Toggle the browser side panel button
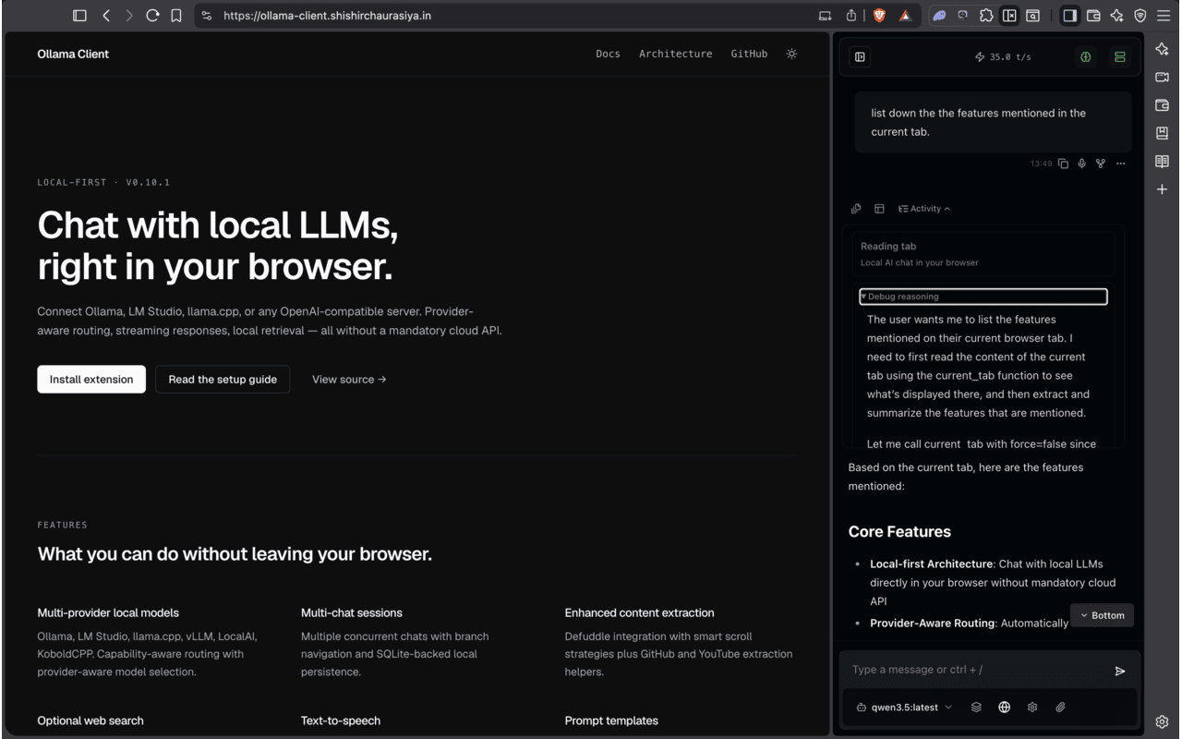The height and width of the screenshot is (739, 1182). point(1069,16)
